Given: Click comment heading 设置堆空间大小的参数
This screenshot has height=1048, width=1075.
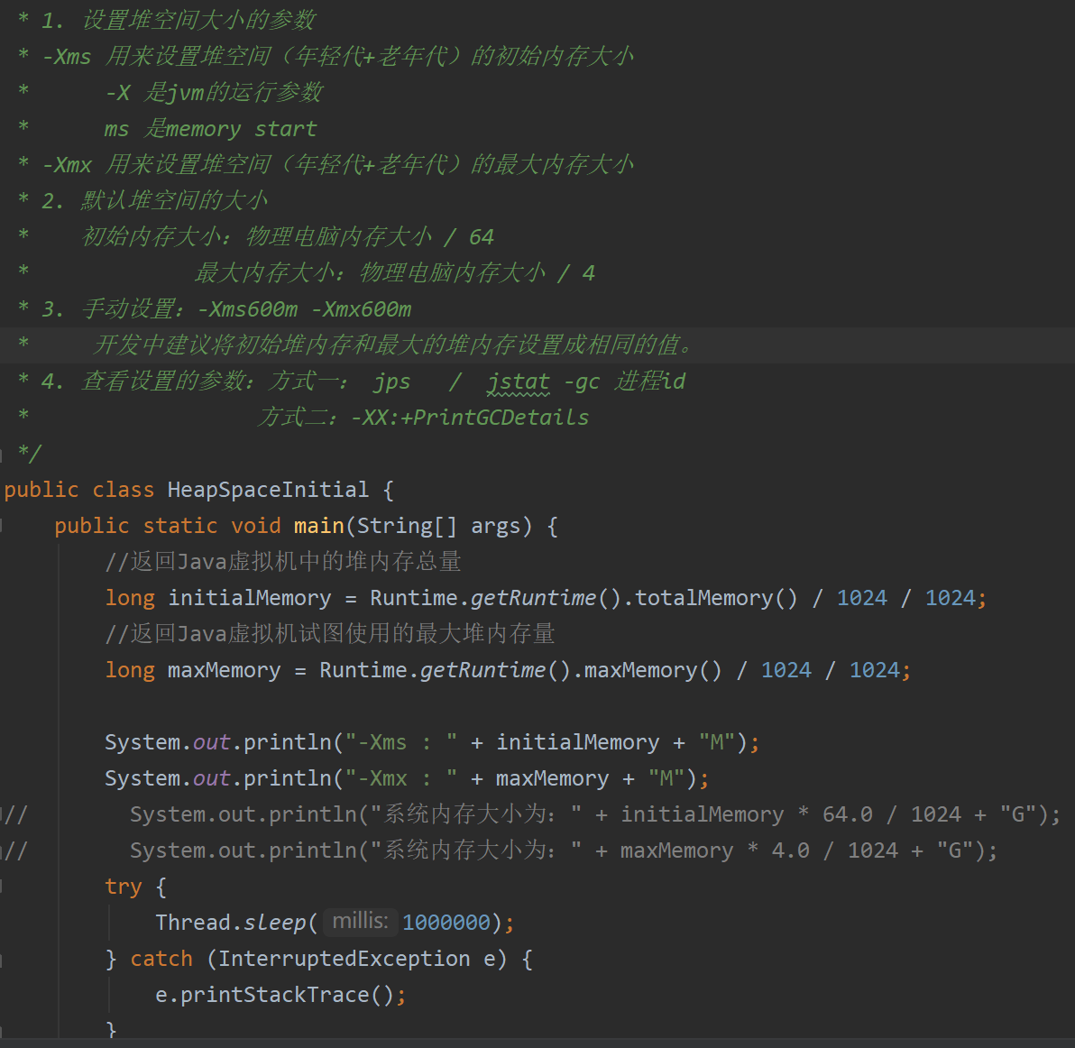Looking at the screenshot, I should [x=198, y=20].
